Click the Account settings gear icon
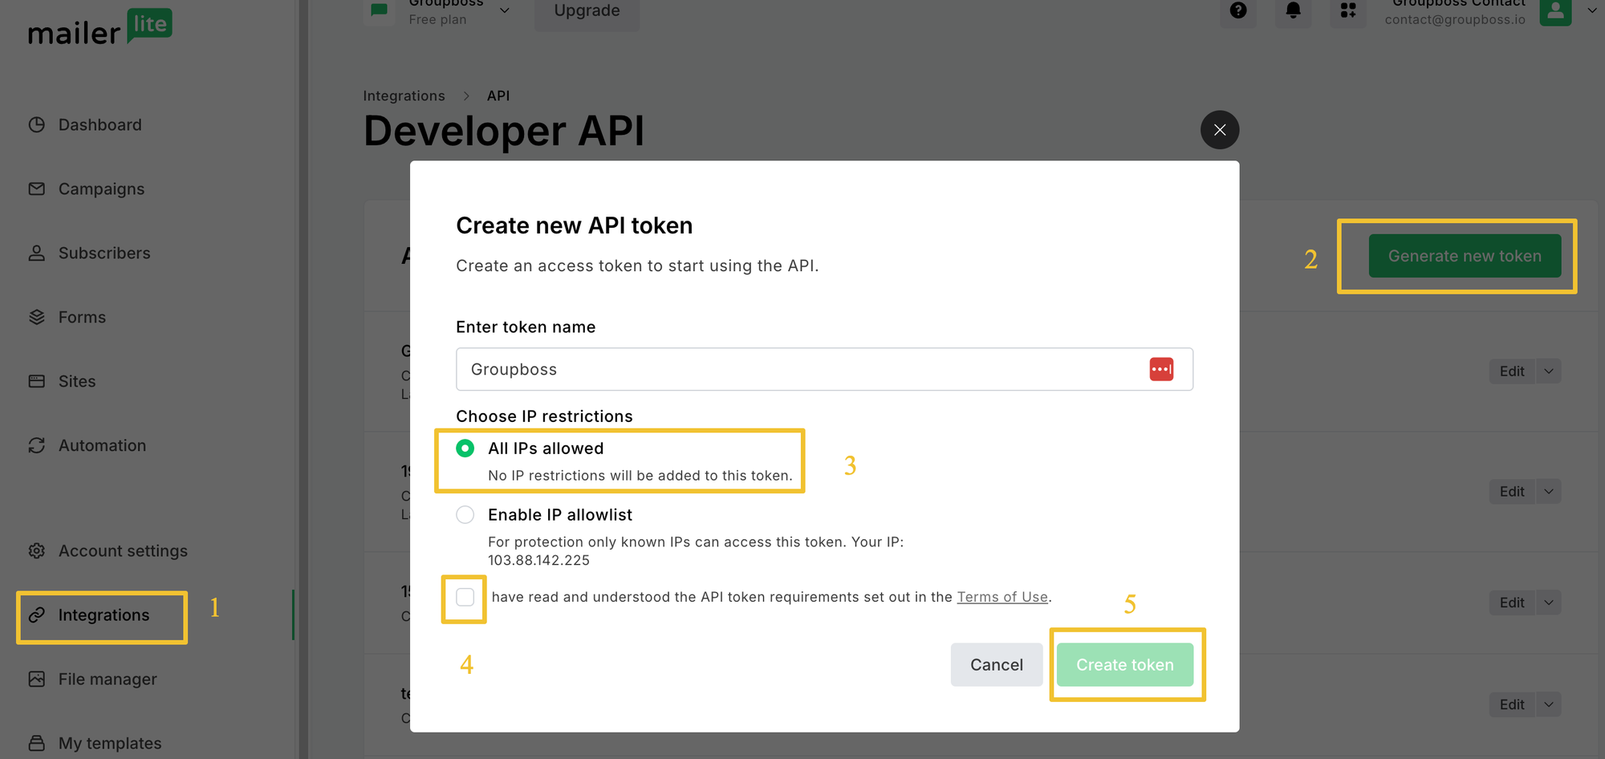The height and width of the screenshot is (759, 1605). [x=37, y=551]
